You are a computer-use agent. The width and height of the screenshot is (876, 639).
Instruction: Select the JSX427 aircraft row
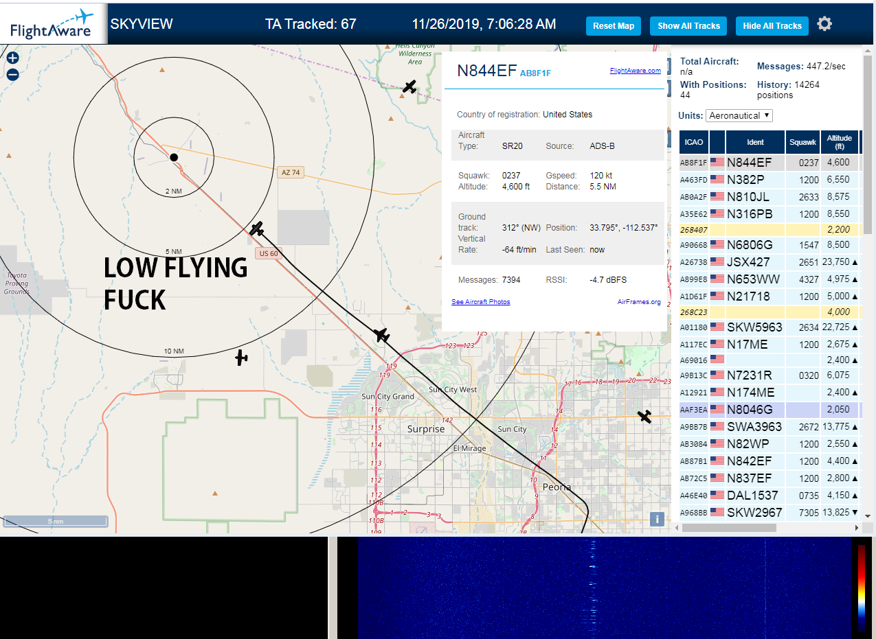(769, 262)
